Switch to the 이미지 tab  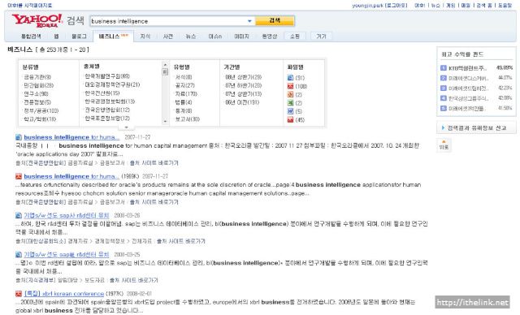click(x=241, y=37)
